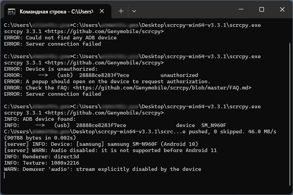Click the 'Audio disabled' server warning line
The width and height of the screenshot is (293, 195).
(x=110, y=150)
